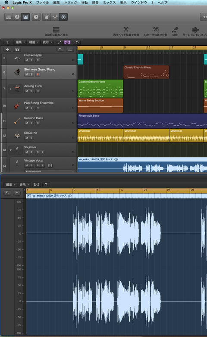This screenshot has height=337, width=207.
Task: Click the hierarchy up arrow button
Action: click(7, 42)
